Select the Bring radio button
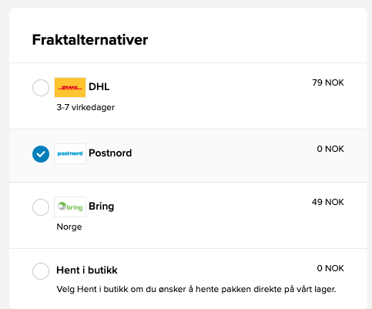 tap(41, 207)
